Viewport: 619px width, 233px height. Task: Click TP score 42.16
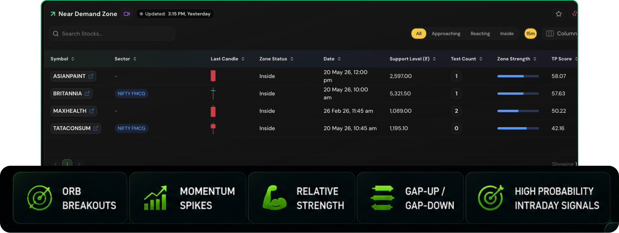(x=558, y=128)
